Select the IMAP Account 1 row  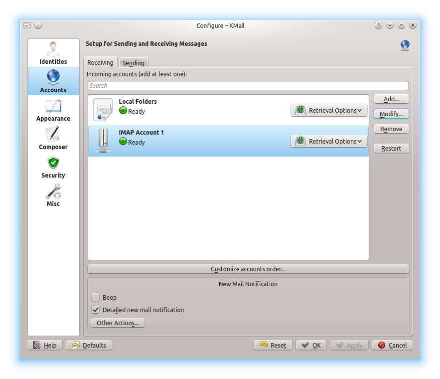[x=228, y=141]
